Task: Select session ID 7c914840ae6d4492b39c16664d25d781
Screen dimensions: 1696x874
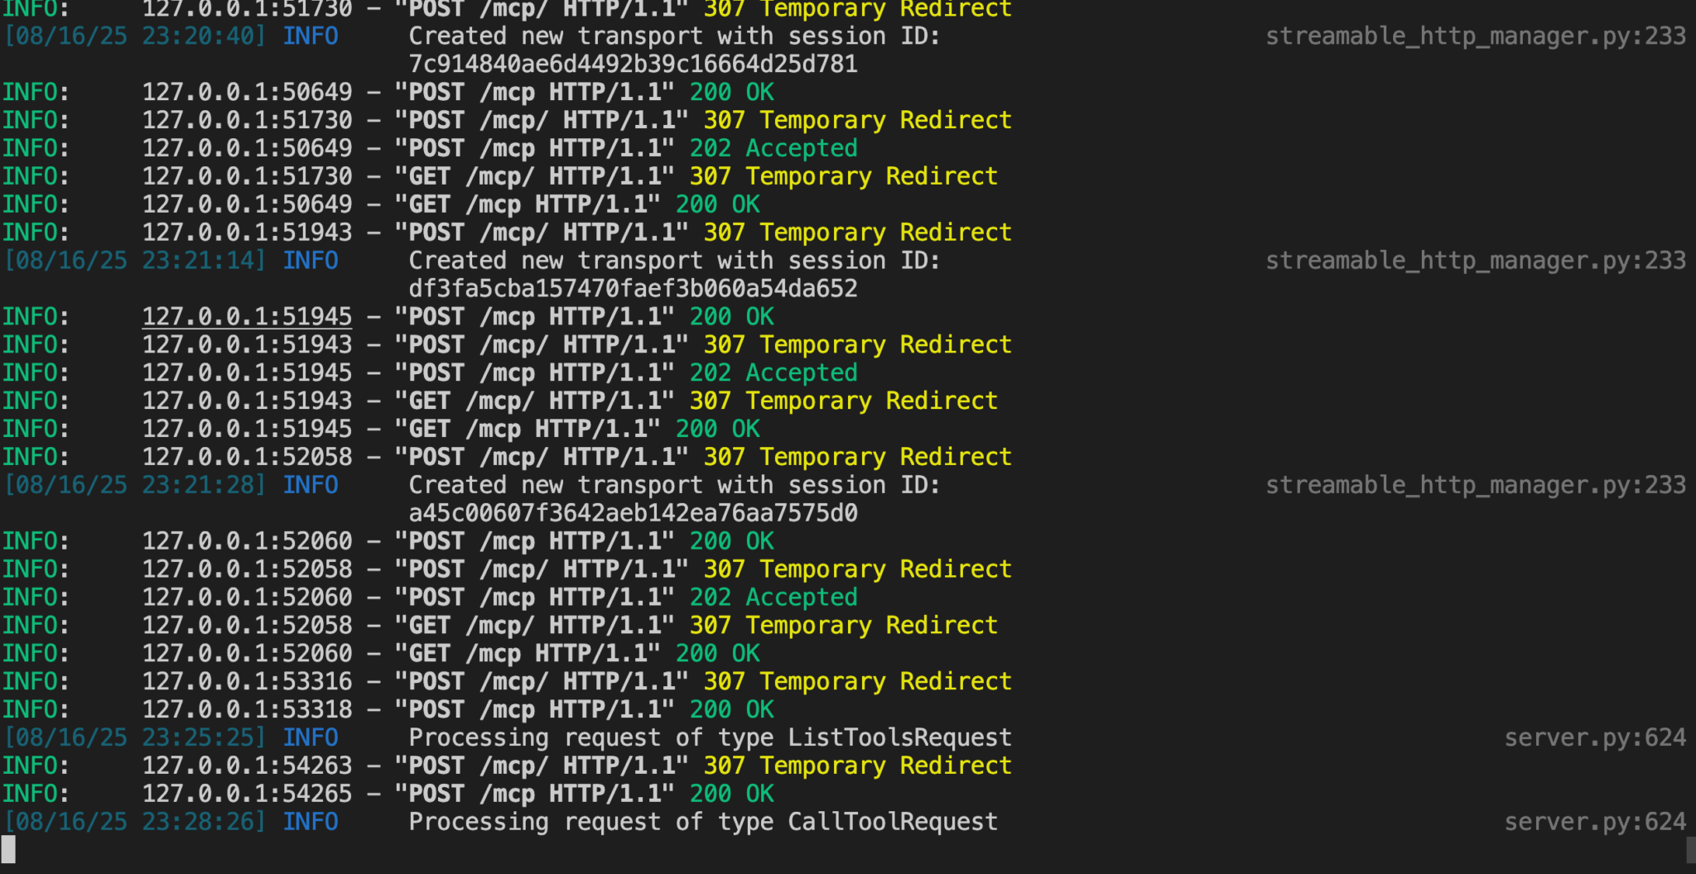Action: coord(633,64)
